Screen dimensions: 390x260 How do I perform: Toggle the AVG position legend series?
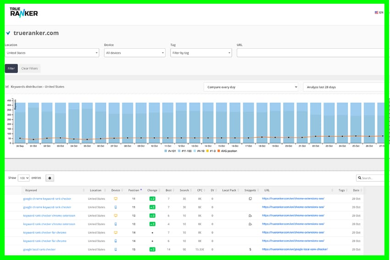click(228, 151)
